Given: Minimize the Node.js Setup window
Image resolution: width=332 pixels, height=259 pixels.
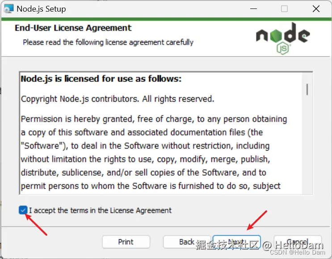Looking at the screenshot, I should [253, 9].
